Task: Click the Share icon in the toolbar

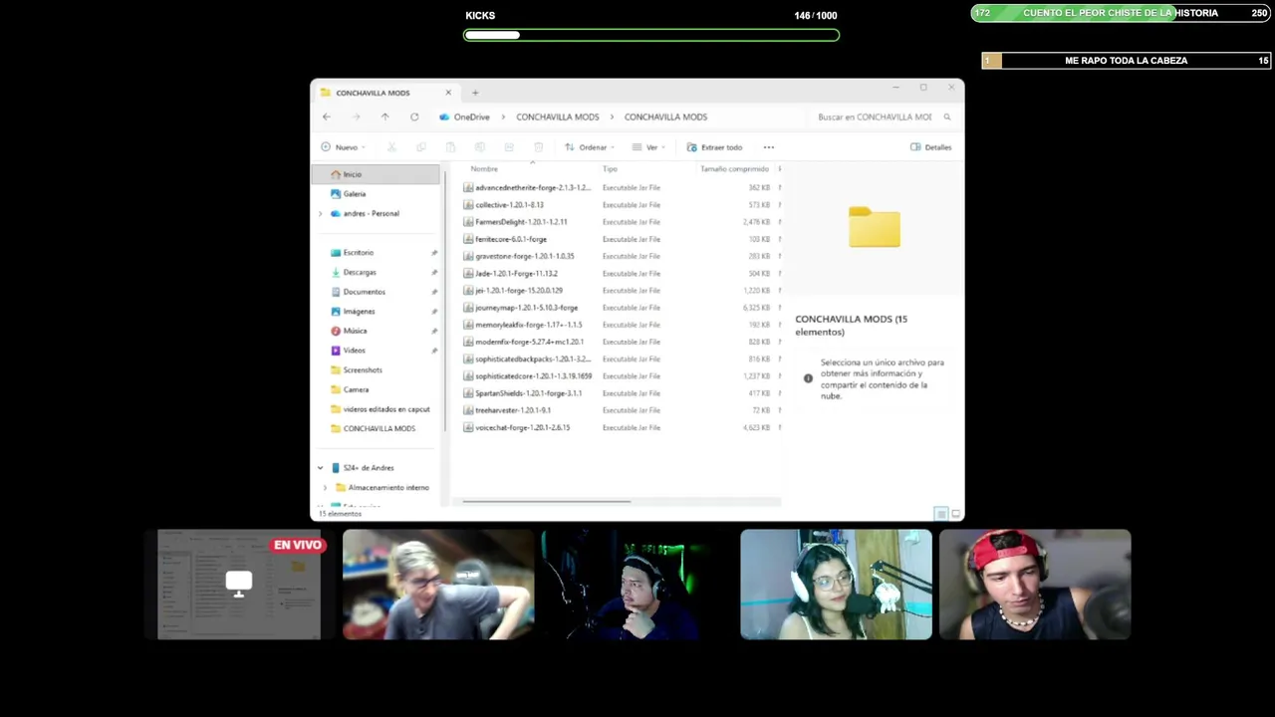Action: [509, 147]
